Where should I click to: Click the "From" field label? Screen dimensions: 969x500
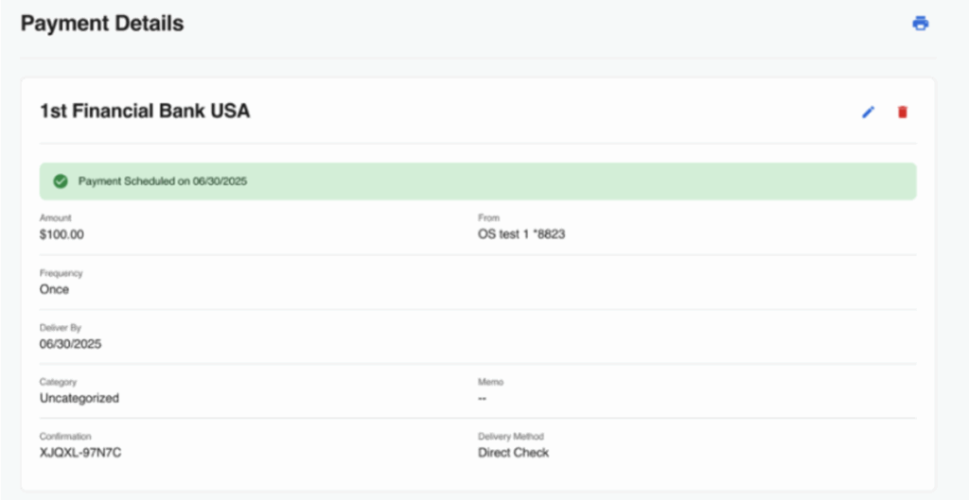[488, 218]
